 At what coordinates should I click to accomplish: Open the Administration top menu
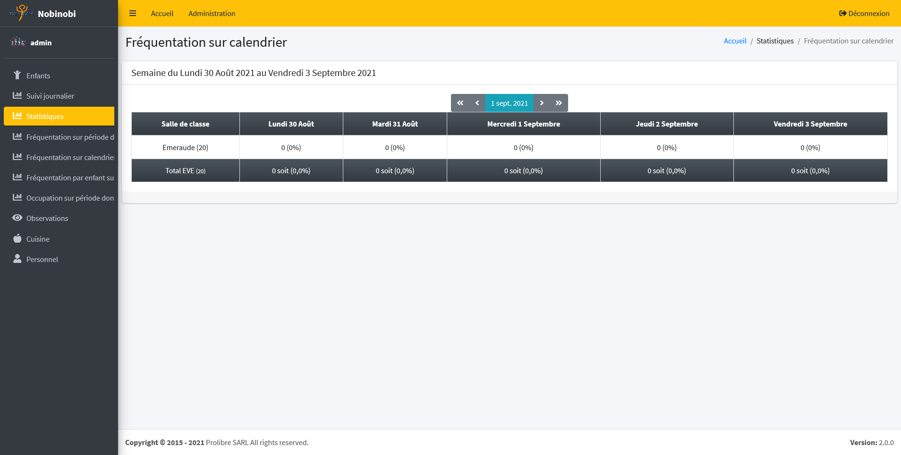[x=212, y=13]
